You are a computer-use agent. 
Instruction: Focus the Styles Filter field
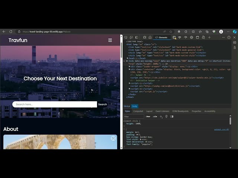(134, 116)
